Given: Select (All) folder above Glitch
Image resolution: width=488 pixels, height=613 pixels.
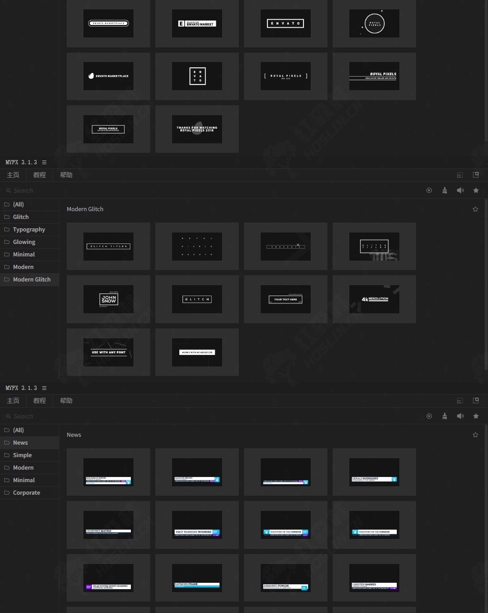Looking at the screenshot, I should point(29,204).
